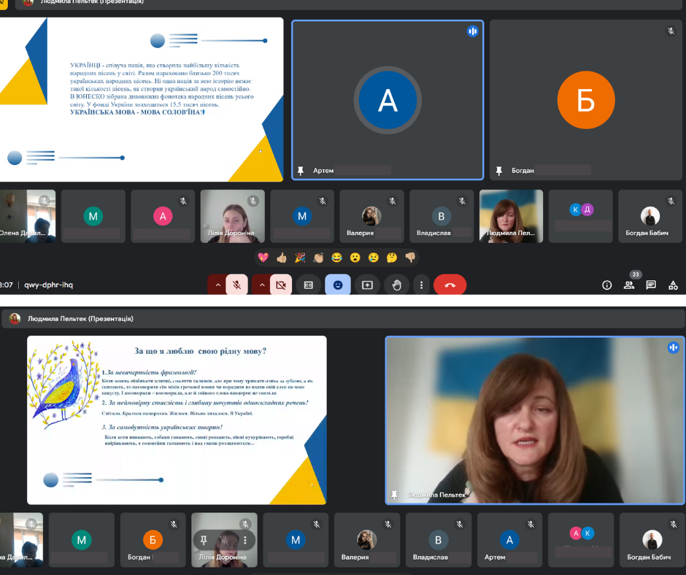Show the participants list with 23 badge
Viewport: 686px width, 575px height.
point(629,285)
